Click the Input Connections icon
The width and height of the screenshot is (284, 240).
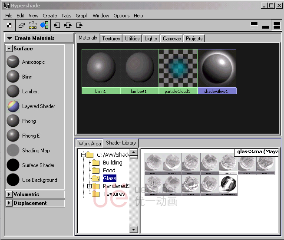[x=57, y=25]
